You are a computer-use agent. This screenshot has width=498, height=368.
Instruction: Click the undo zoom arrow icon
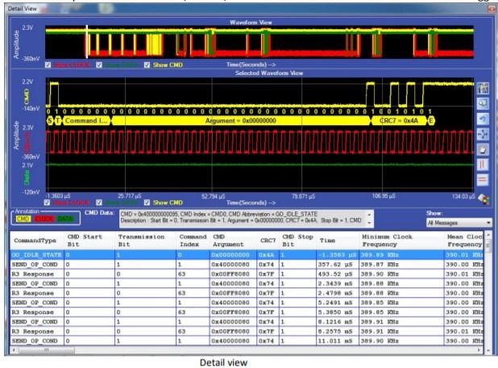(x=483, y=119)
